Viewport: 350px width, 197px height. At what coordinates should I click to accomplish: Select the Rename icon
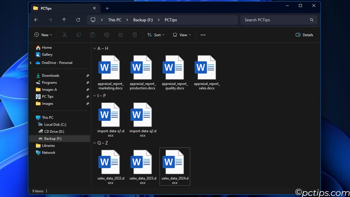tap(107, 35)
